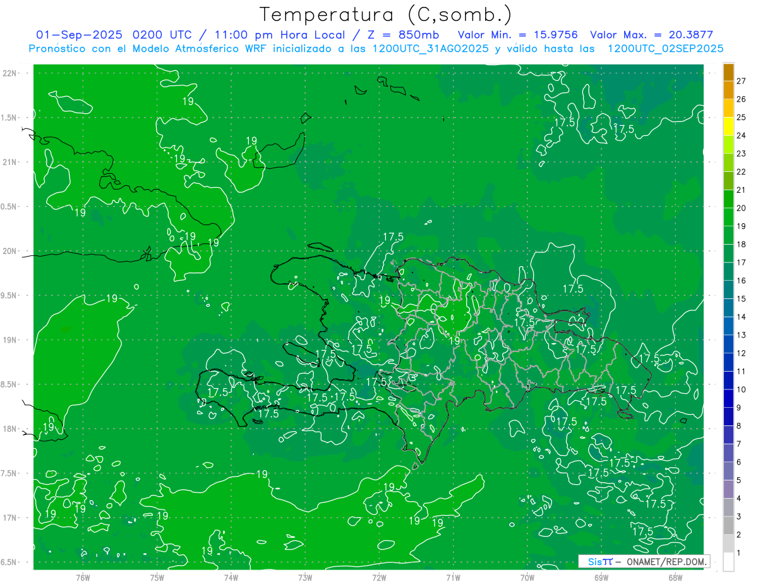Click the valid-until time "1200UTC_02SEP2025"
758x586 pixels.
tap(665, 49)
